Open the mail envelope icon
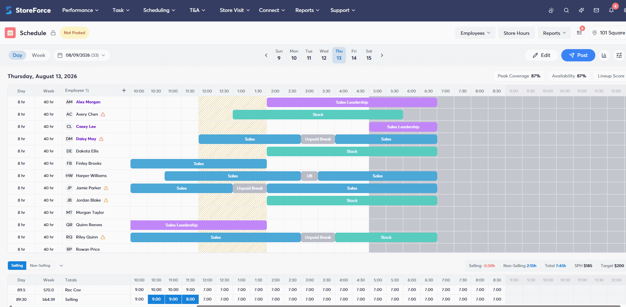Viewport: 626px width, 307px height. pos(596,10)
